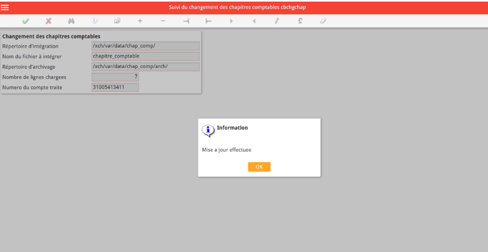Click the open folder icon
This screenshot has height=252, width=488.
click(117, 21)
